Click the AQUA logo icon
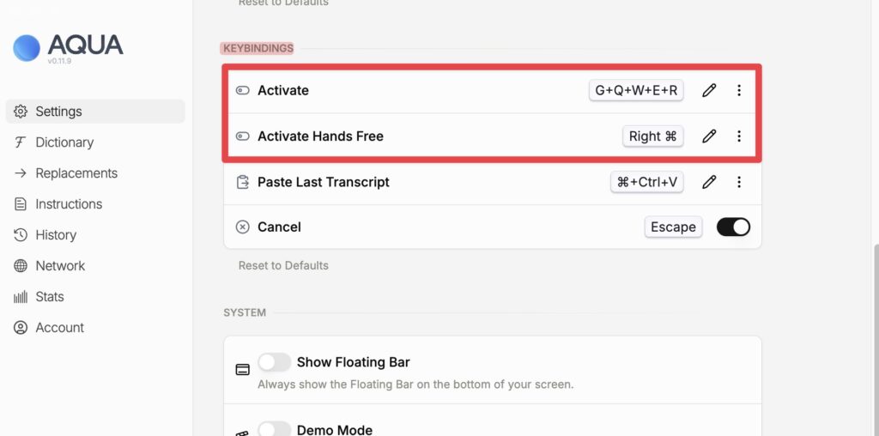 click(27, 48)
